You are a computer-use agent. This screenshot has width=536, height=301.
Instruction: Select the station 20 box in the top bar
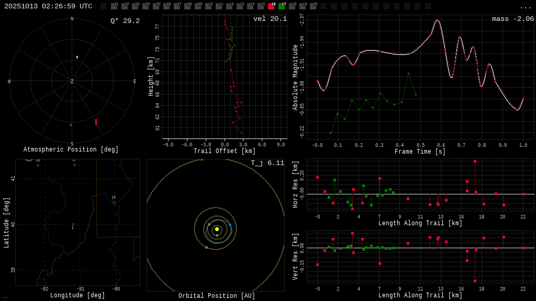pos(313,6)
